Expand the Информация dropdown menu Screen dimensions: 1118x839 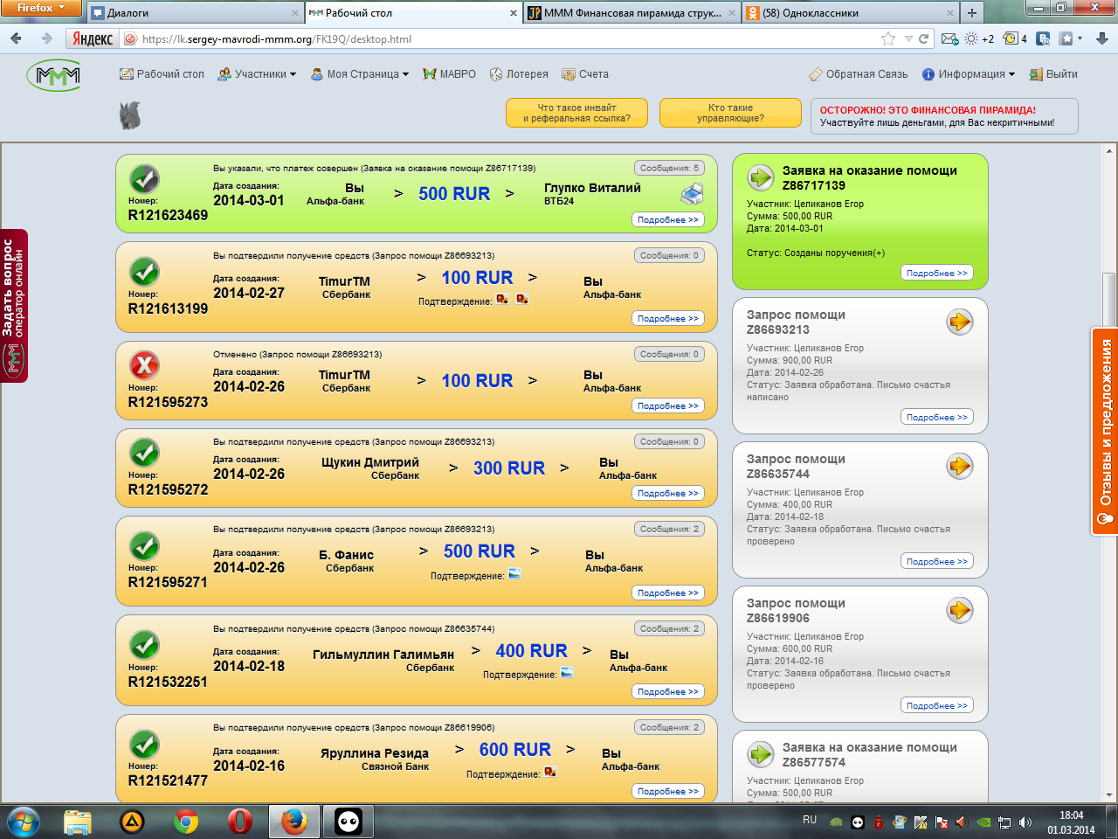pos(969,74)
